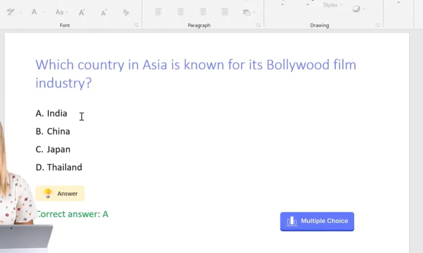
Task: Open the Drawing group dialog launcher
Action: point(378,26)
